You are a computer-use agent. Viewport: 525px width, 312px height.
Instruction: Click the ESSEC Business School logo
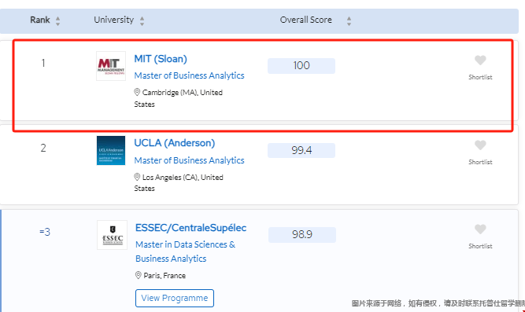coord(113,235)
